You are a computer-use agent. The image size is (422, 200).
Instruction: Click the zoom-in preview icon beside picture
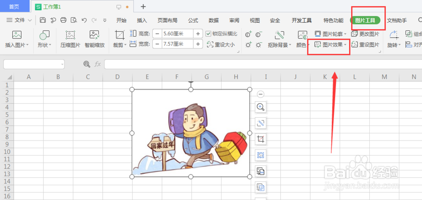[260, 107]
